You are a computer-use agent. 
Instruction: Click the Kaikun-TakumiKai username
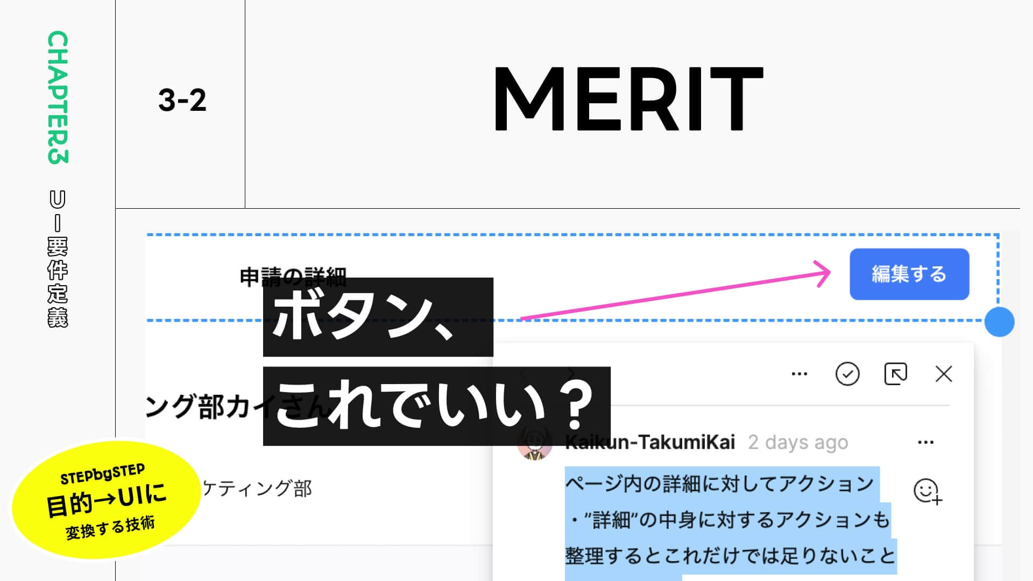point(652,442)
